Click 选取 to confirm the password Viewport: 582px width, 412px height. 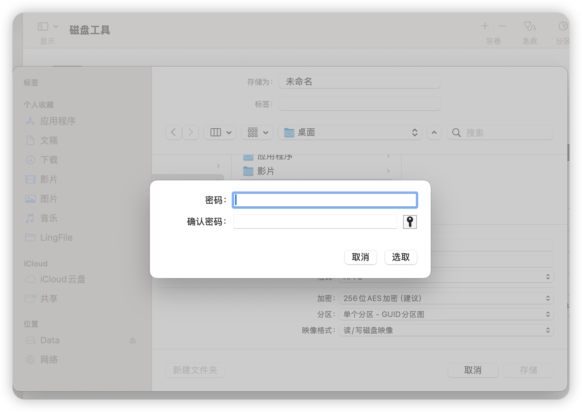[401, 257]
